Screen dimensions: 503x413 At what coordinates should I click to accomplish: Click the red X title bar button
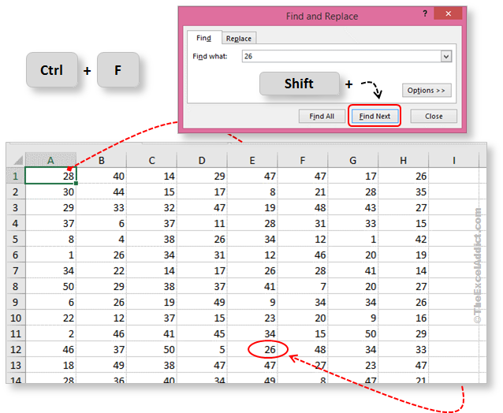[448, 13]
